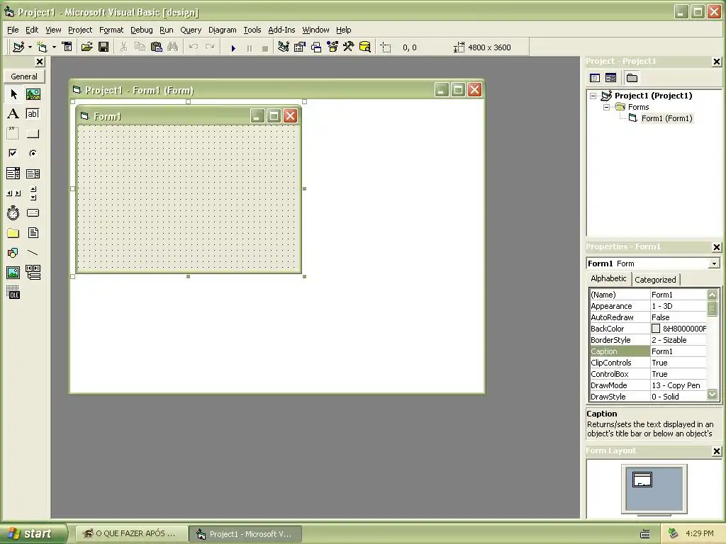
Task: Select the OLE container tool
Action: pos(13,293)
